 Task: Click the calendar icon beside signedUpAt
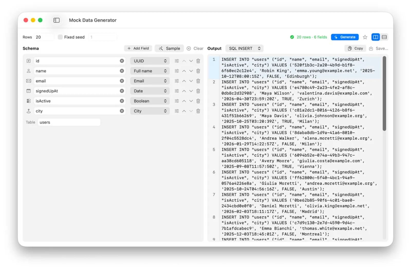(29, 91)
